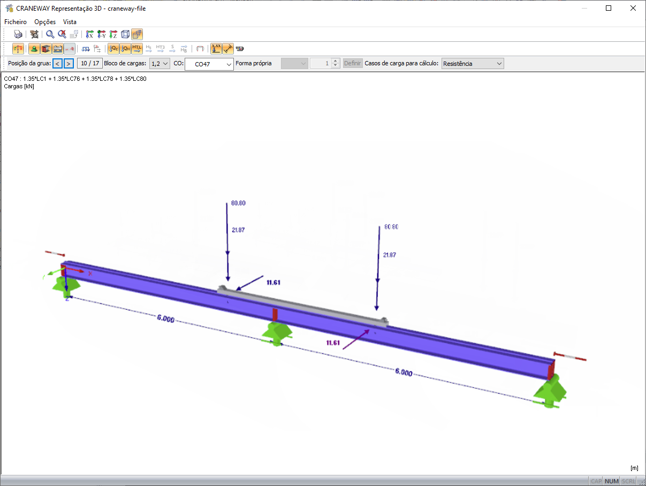
Task: Toggle the beam cross-section rendering icon
Action: 46,49
